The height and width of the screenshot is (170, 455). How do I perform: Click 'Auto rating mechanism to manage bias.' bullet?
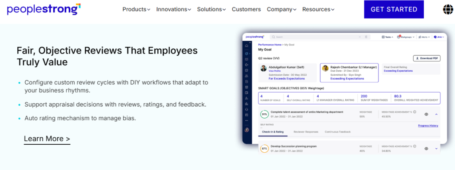80,118
